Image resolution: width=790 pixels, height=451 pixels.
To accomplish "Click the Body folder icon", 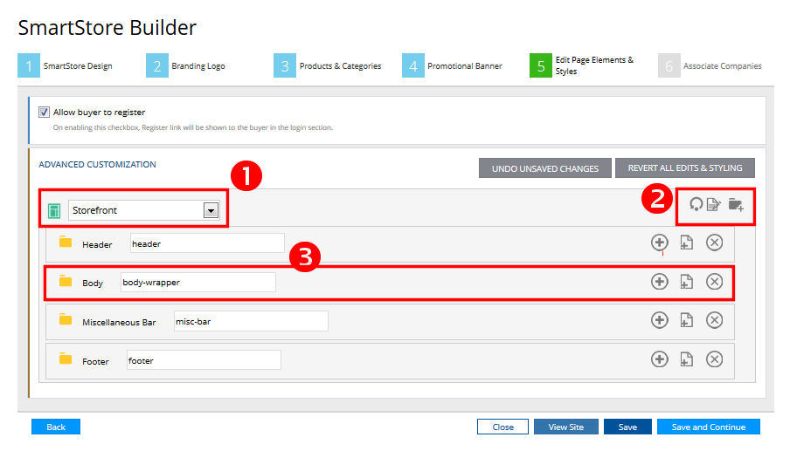I will 66,281.
